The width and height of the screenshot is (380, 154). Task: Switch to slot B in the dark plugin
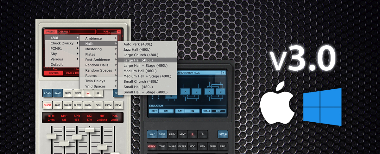(203, 134)
